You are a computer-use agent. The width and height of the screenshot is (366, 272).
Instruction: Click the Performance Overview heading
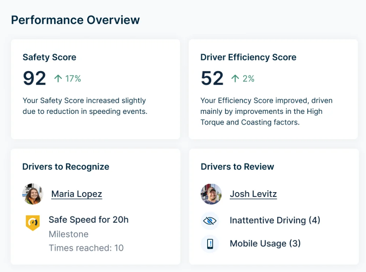[75, 20]
